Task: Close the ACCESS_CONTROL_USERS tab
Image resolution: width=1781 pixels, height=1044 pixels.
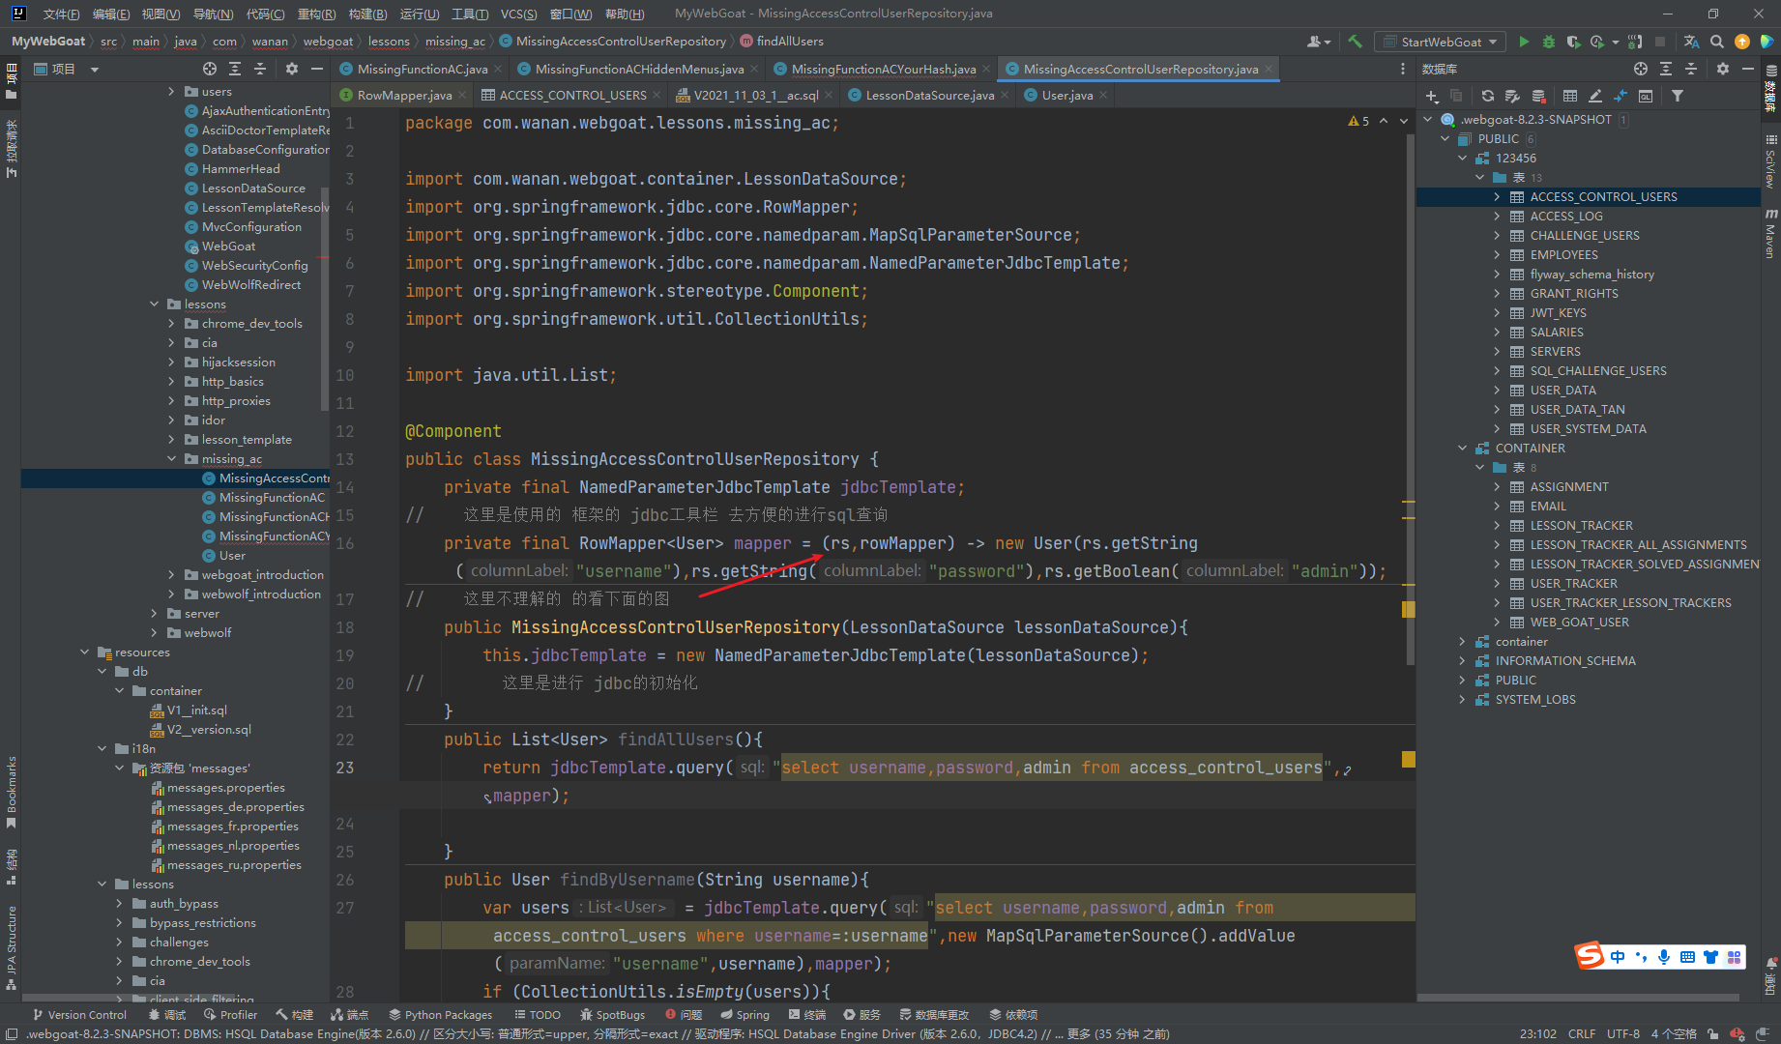Action: click(657, 95)
